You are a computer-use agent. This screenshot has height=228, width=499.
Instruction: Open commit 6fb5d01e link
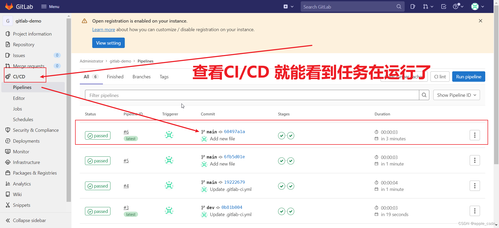click(234, 157)
